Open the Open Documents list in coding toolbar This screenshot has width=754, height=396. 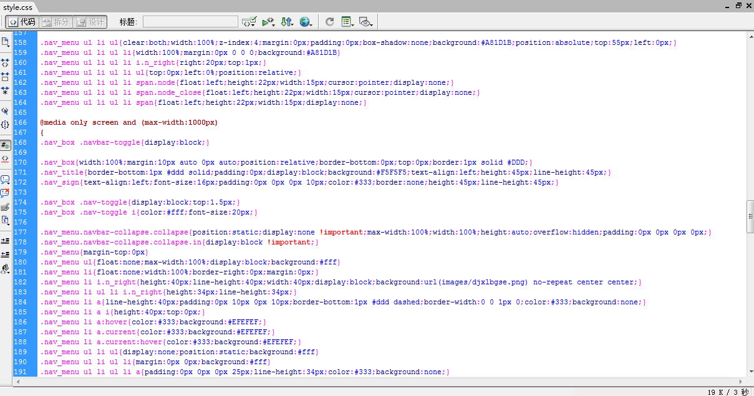5,42
